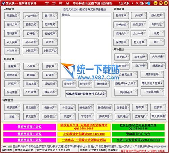Click the 优化清除软件垃圾文件 button
169x153 pixels.
86,94
